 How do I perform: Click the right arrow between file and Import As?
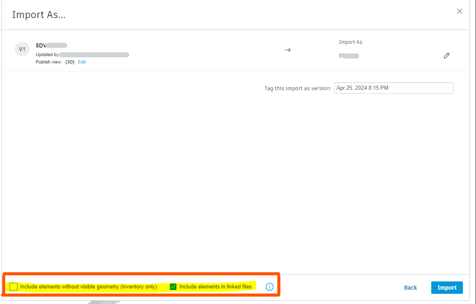288,50
